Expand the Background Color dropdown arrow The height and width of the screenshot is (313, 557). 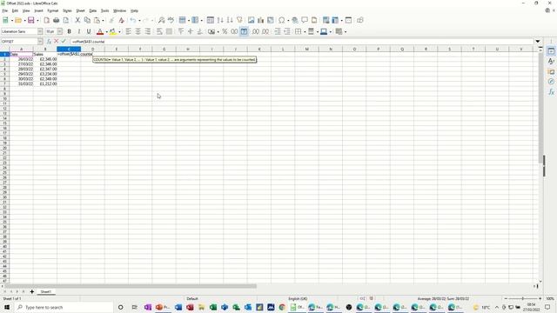point(119,31)
